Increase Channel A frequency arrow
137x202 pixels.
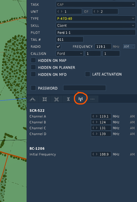pos(96,116)
